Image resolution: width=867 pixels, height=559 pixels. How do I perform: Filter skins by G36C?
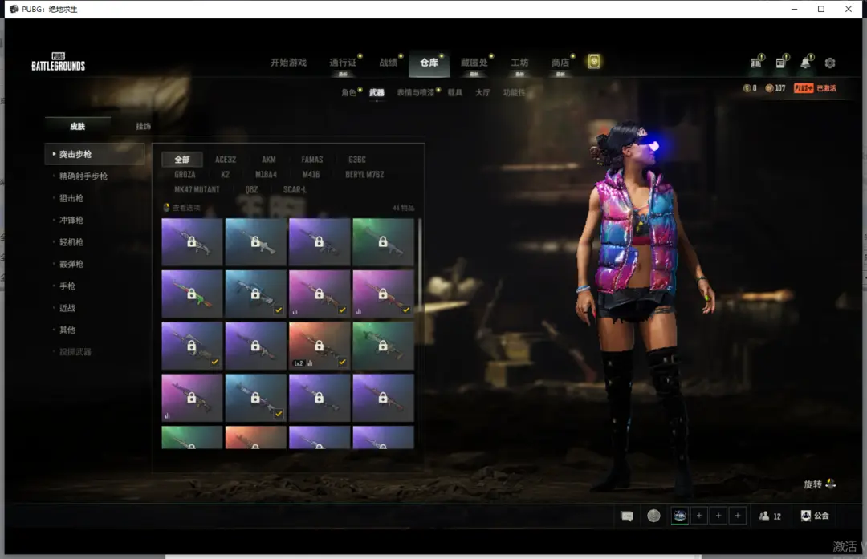[x=357, y=160]
